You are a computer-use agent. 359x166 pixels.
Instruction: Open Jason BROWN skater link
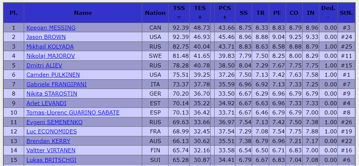tap(46, 37)
